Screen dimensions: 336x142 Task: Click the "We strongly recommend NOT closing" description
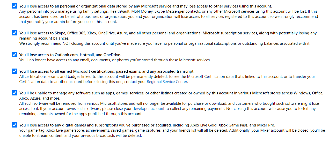(165, 43)
